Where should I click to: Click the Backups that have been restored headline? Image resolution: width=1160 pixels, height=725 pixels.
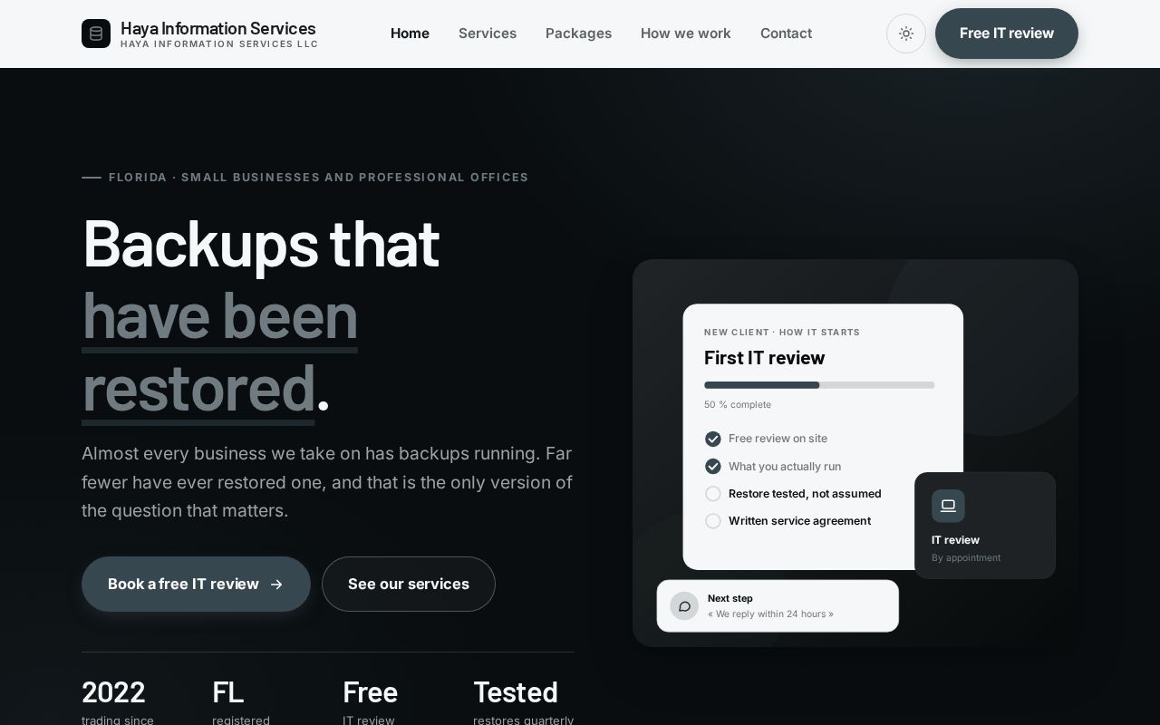tap(261, 315)
